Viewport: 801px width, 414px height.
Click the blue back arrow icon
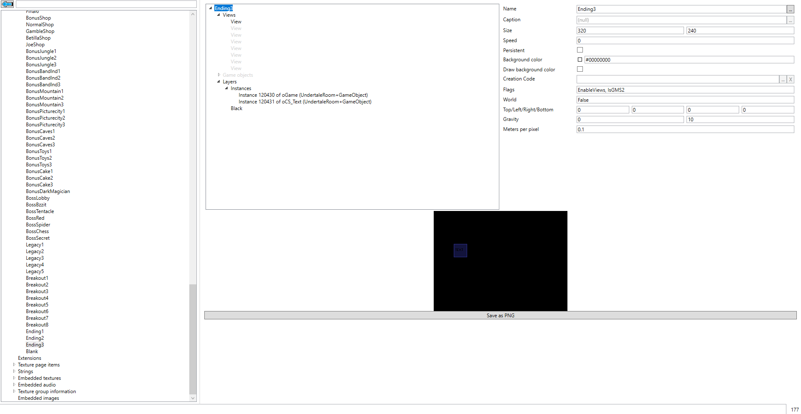(x=8, y=4)
